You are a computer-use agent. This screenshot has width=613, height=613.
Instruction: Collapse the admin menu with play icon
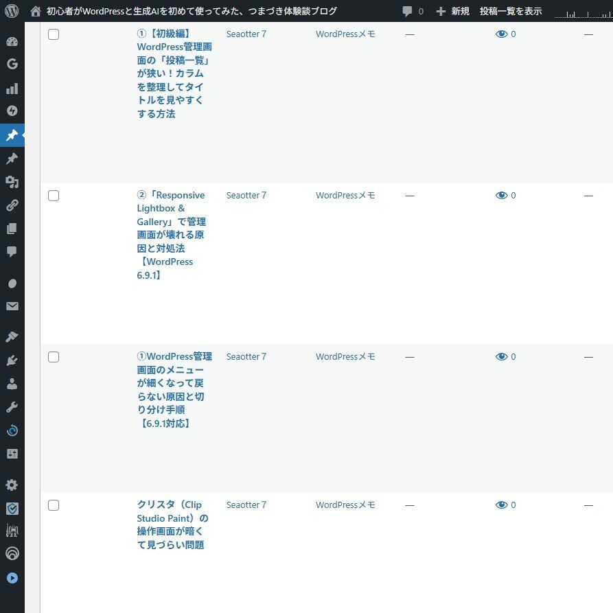pos(12,578)
